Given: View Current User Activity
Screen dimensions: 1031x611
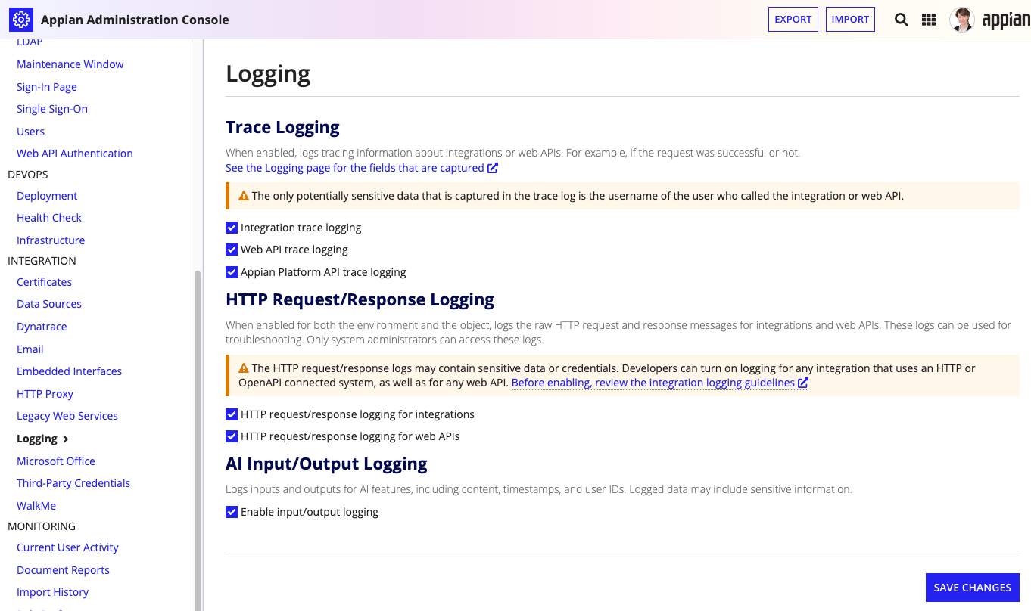Looking at the screenshot, I should (68, 547).
